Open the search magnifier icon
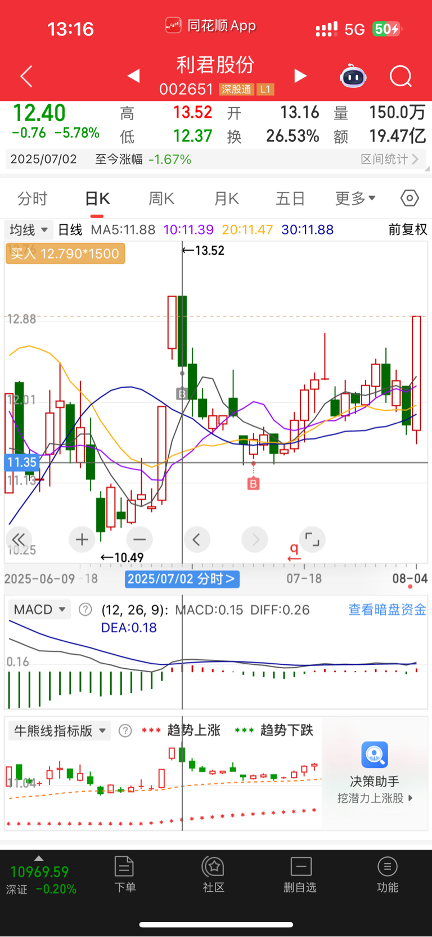 click(x=401, y=76)
